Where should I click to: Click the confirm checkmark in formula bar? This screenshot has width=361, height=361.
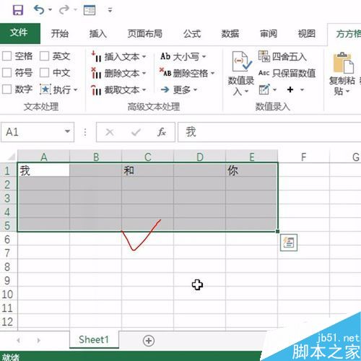pyautogui.click(x=136, y=132)
